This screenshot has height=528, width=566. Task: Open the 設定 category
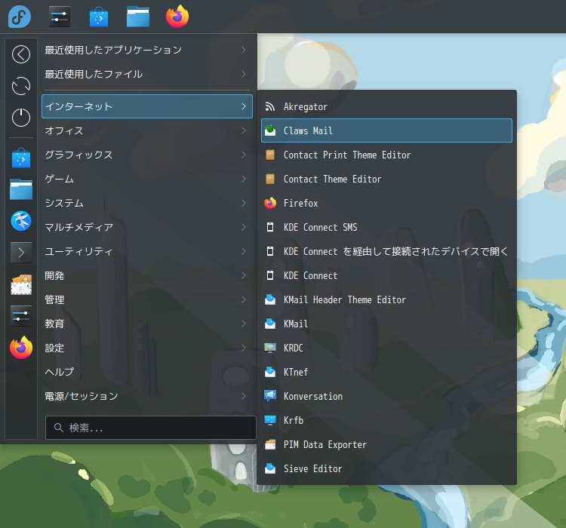147,348
